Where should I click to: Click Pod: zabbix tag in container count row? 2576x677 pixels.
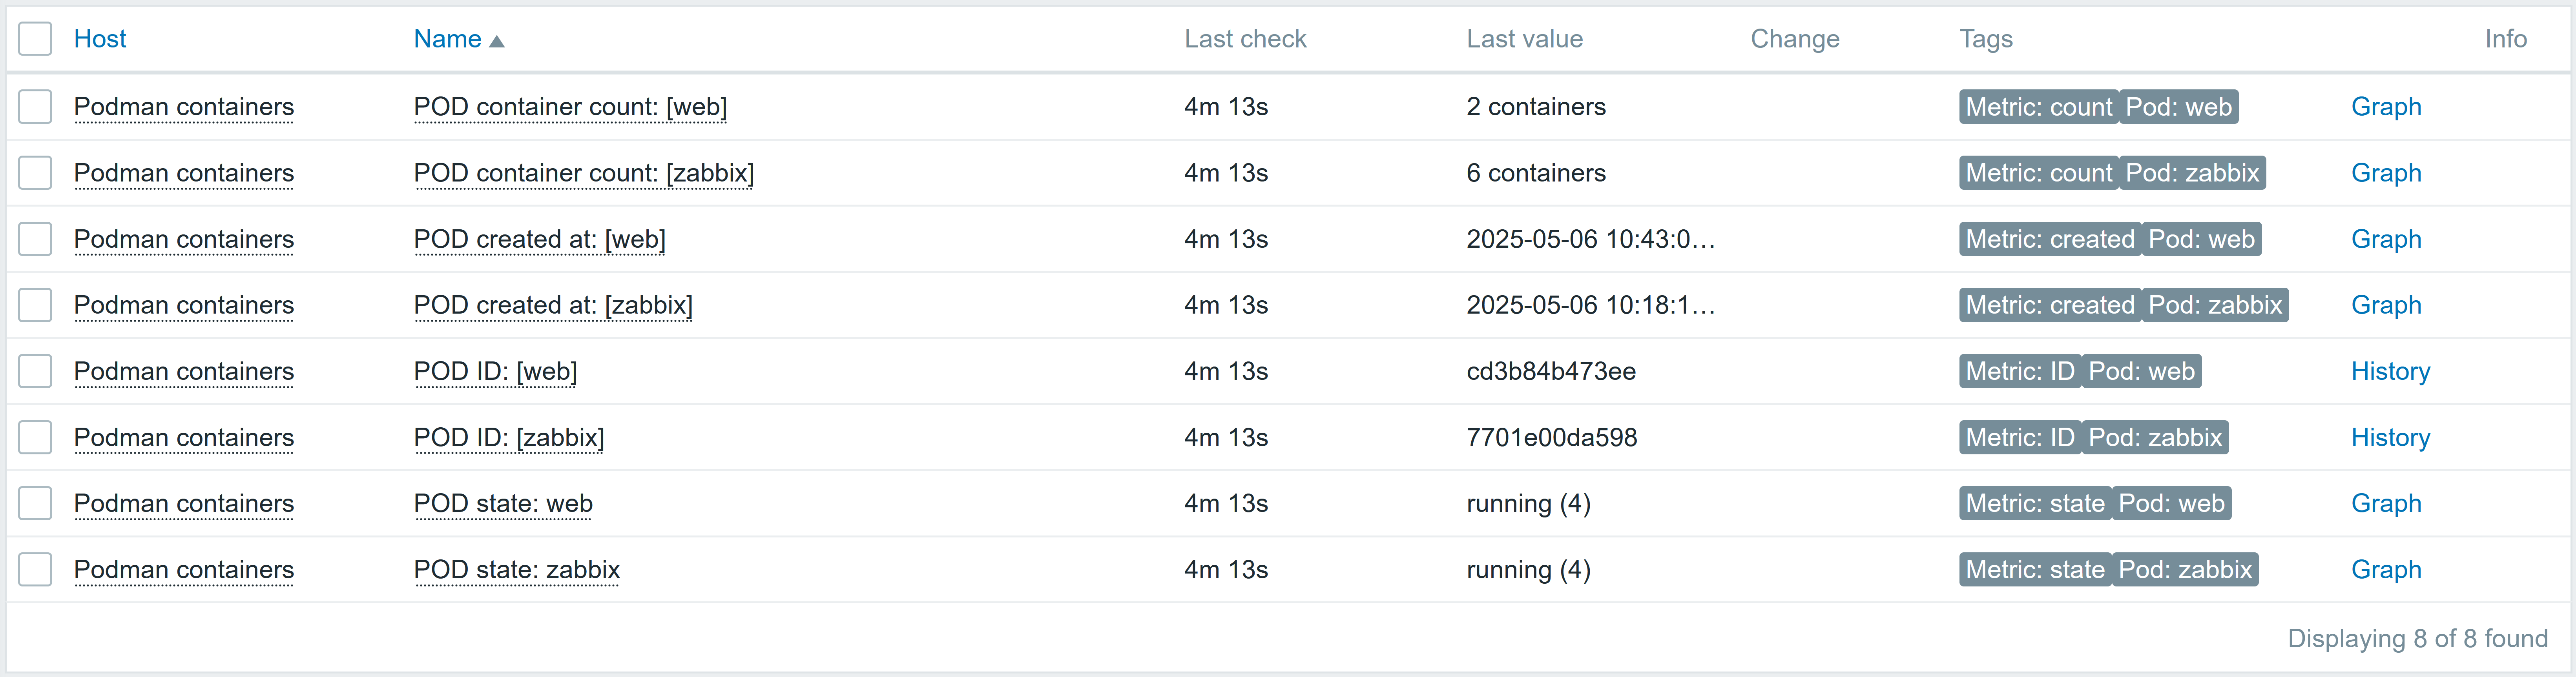pyautogui.click(x=2192, y=173)
